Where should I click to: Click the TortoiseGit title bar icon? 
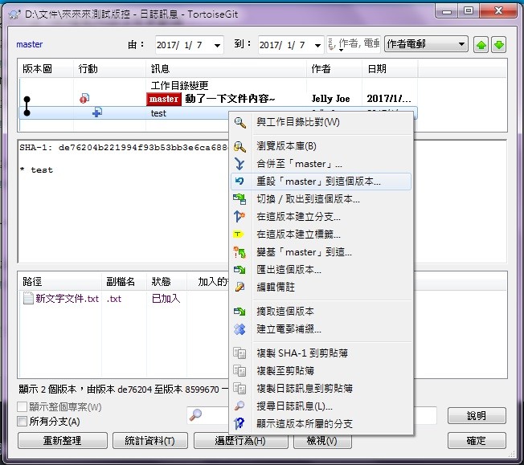[x=14, y=14]
